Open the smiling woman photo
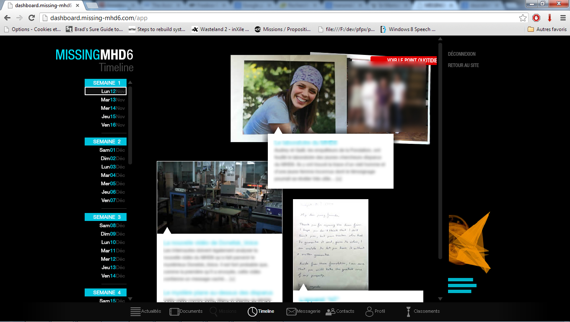This screenshot has height=322, width=570. click(x=288, y=98)
